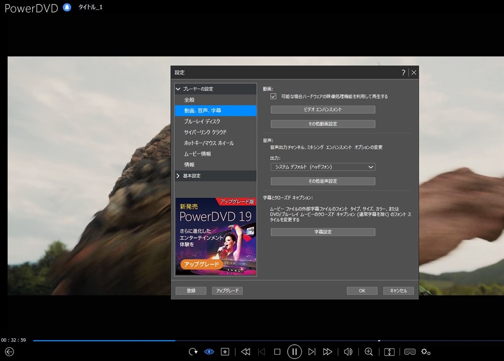Collapse the プレーヤーの設定 section

[x=216, y=89]
